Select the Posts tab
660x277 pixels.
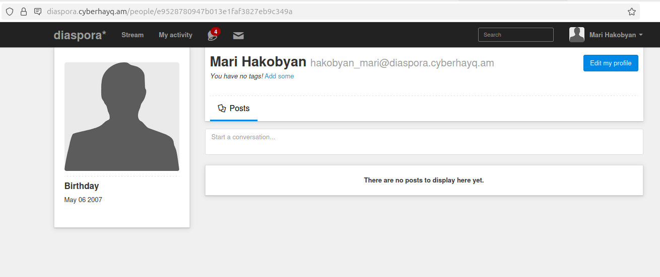point(234,108)
